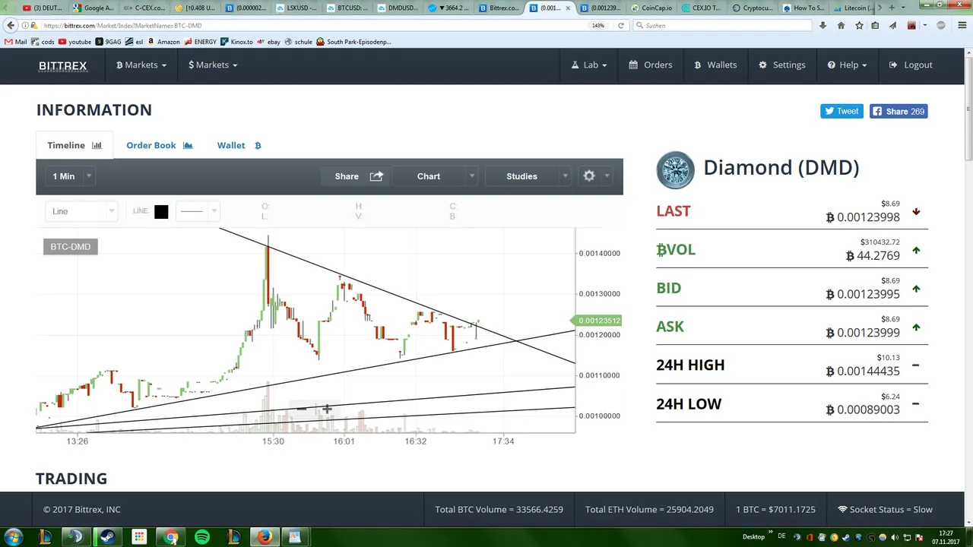Click the Diamond coin logo

pyautogui.click(x=675, y=170)
